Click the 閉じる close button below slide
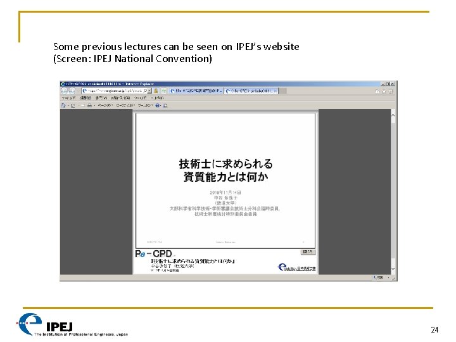This screenshot has height=342, width=456. coord(308,252)
